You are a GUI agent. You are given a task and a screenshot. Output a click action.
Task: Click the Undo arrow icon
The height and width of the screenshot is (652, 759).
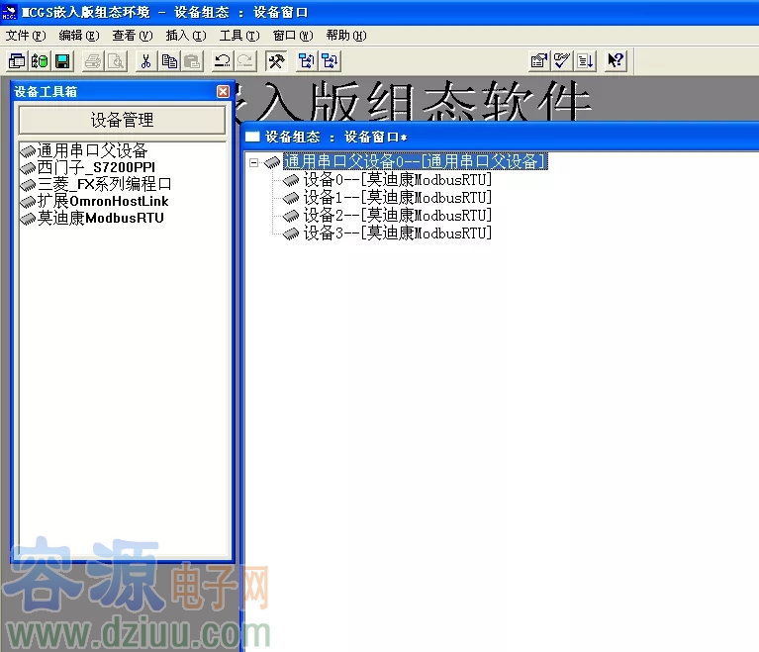[x=222, y=61]
